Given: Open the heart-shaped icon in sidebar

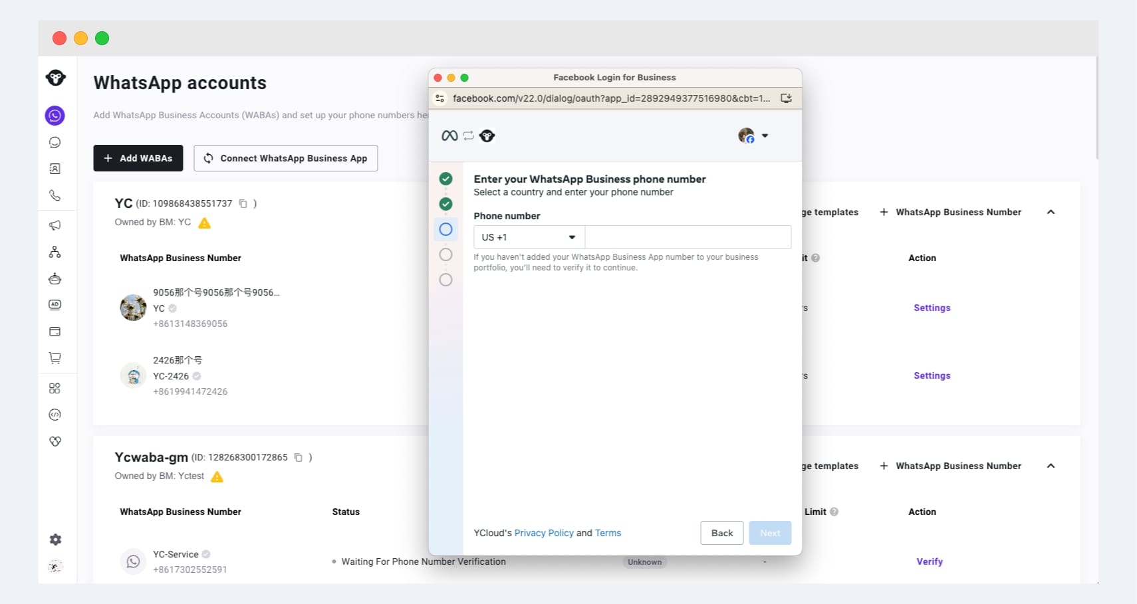Looking at the screenshot, I should coord(55,441).
